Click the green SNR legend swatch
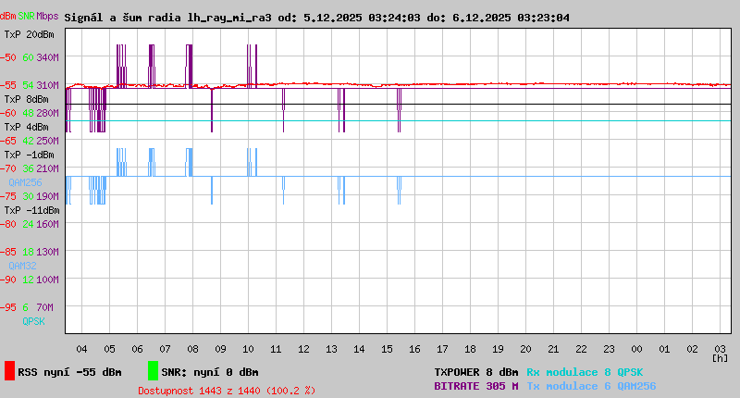This screenshot has width=740, height=398. pos(153,371)
